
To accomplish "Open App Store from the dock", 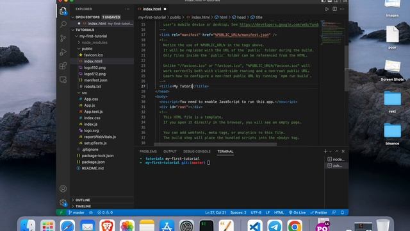I will 167,226.
